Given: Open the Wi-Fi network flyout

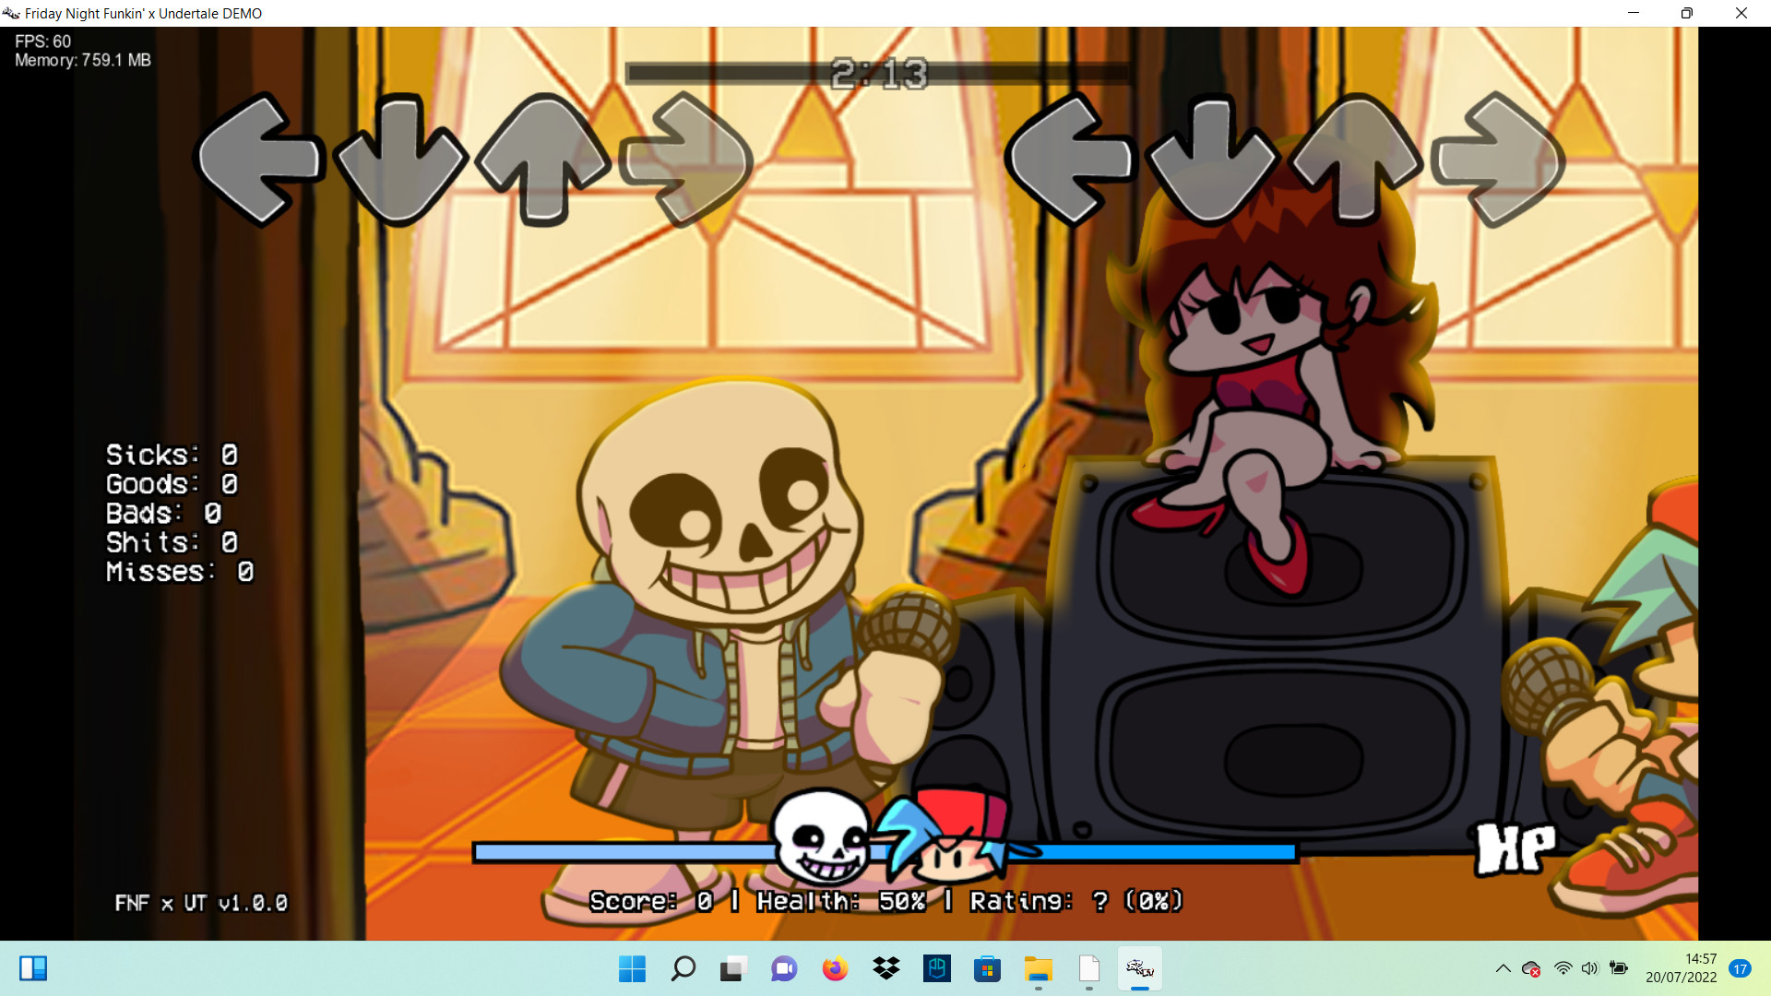Looking at the screenshot, I should coord(1562,968).
